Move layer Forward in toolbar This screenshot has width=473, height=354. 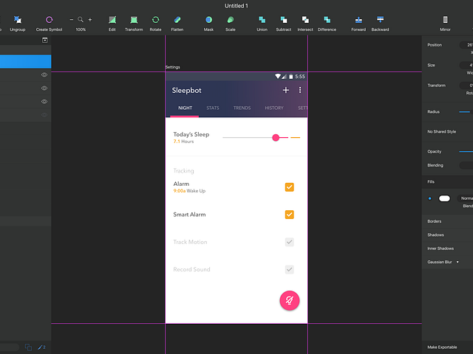tap(358, 20)
